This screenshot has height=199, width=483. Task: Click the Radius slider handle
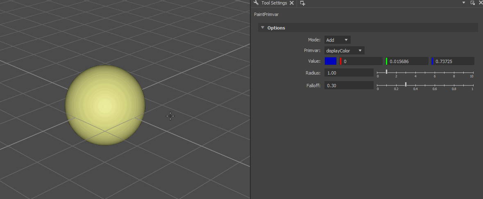(x=387, y=72)
